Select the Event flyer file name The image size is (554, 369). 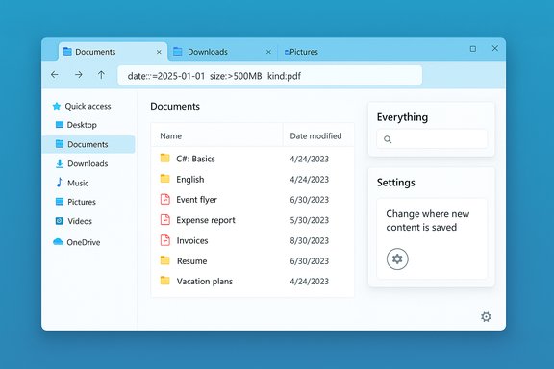[x=196, y=200]
